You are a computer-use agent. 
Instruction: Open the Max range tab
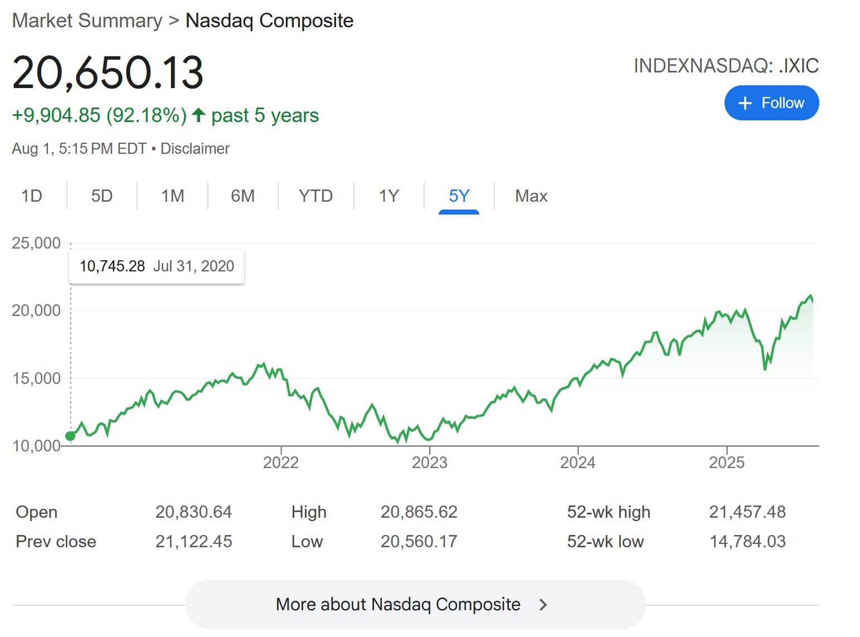point(531,196)
